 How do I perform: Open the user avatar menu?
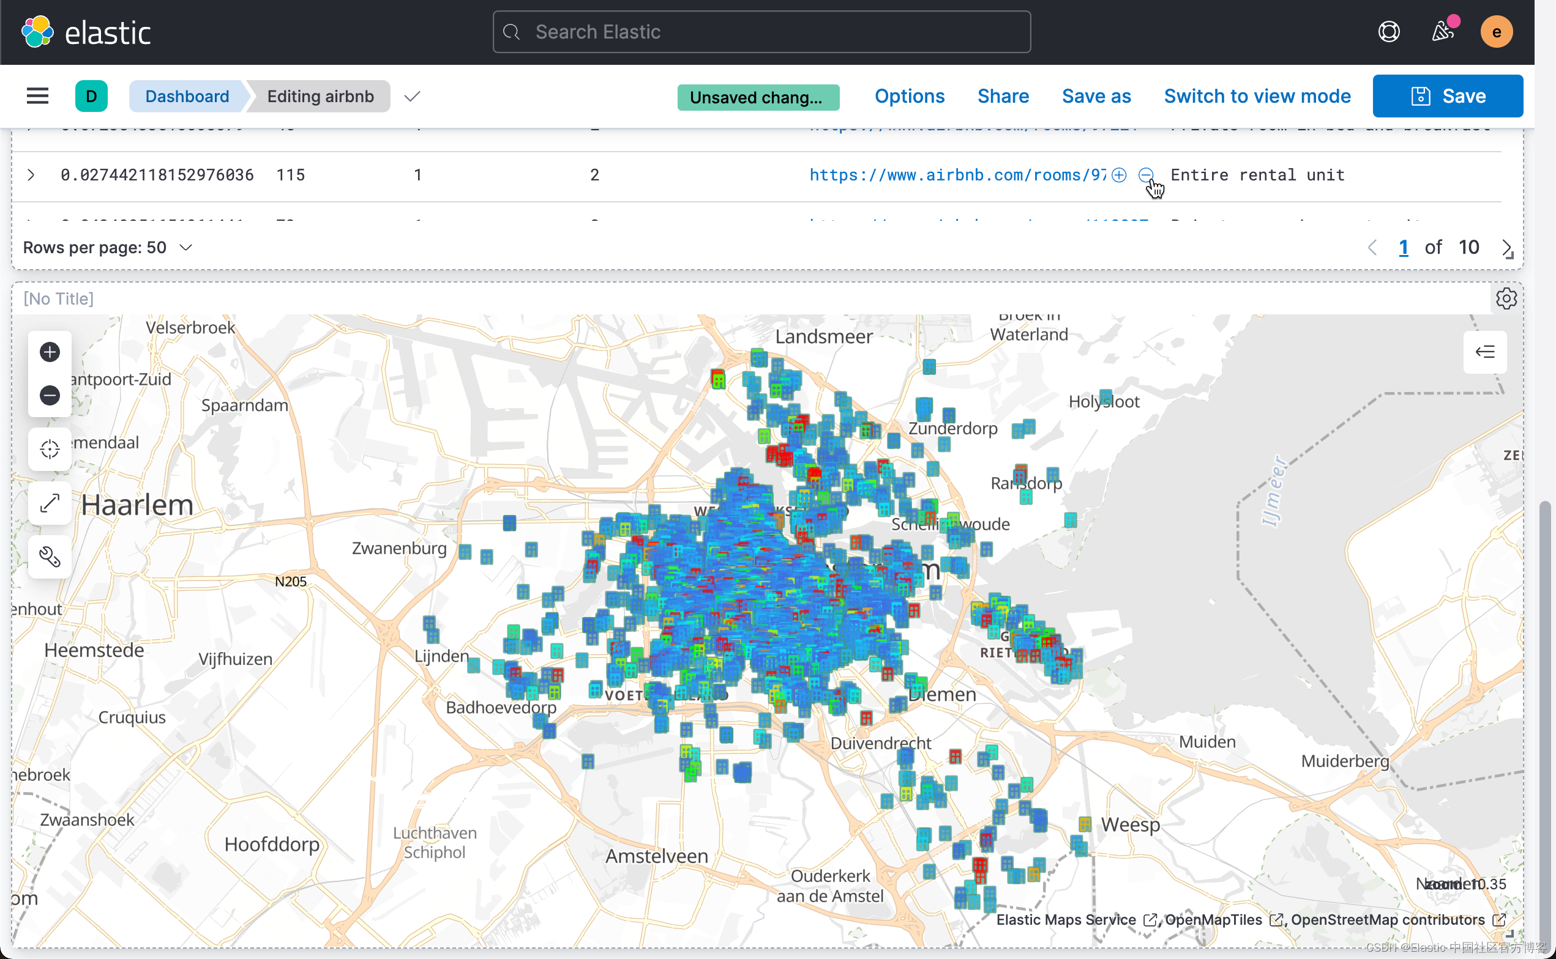[1497, 32]
